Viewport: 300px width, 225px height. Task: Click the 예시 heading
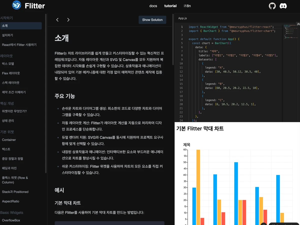pos(59,190)
